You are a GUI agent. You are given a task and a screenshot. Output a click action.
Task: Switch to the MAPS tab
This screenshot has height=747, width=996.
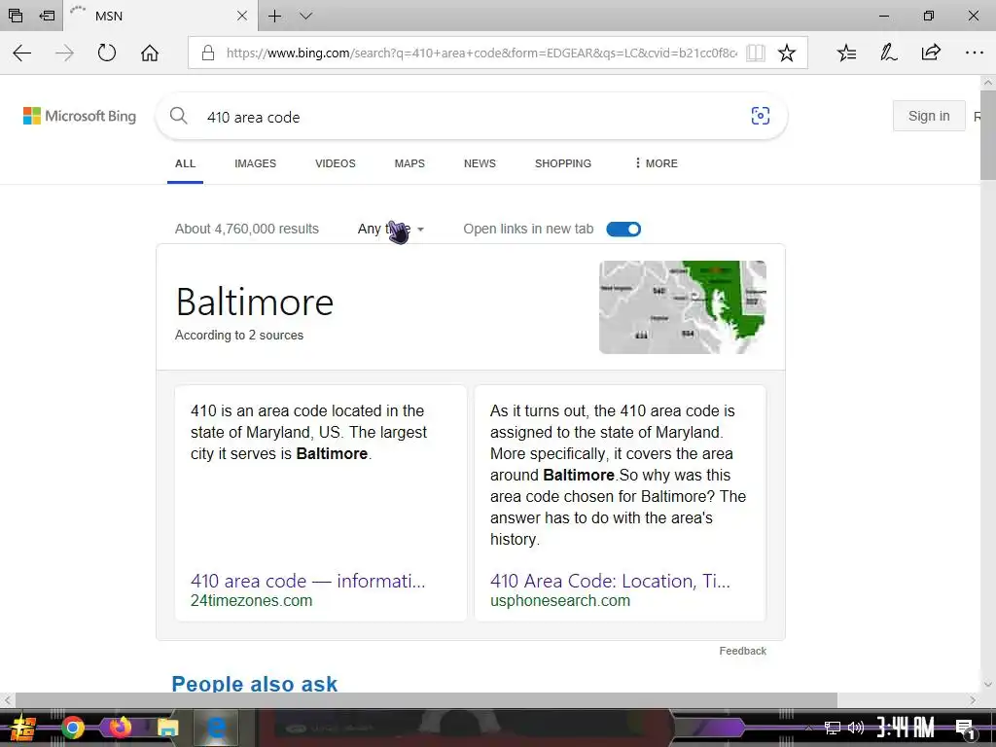[409, 163]
